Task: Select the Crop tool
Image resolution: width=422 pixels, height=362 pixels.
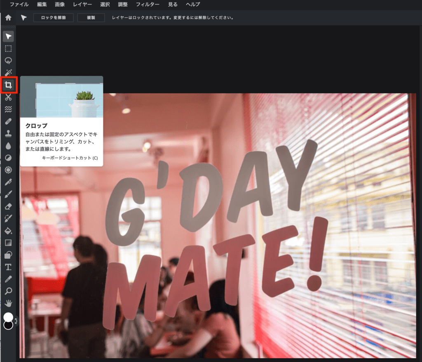Action: 7,85
